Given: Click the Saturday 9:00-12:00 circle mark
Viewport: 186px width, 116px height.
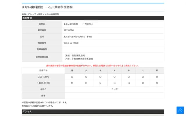Looking at the screenshot, I should coord(143,77).
